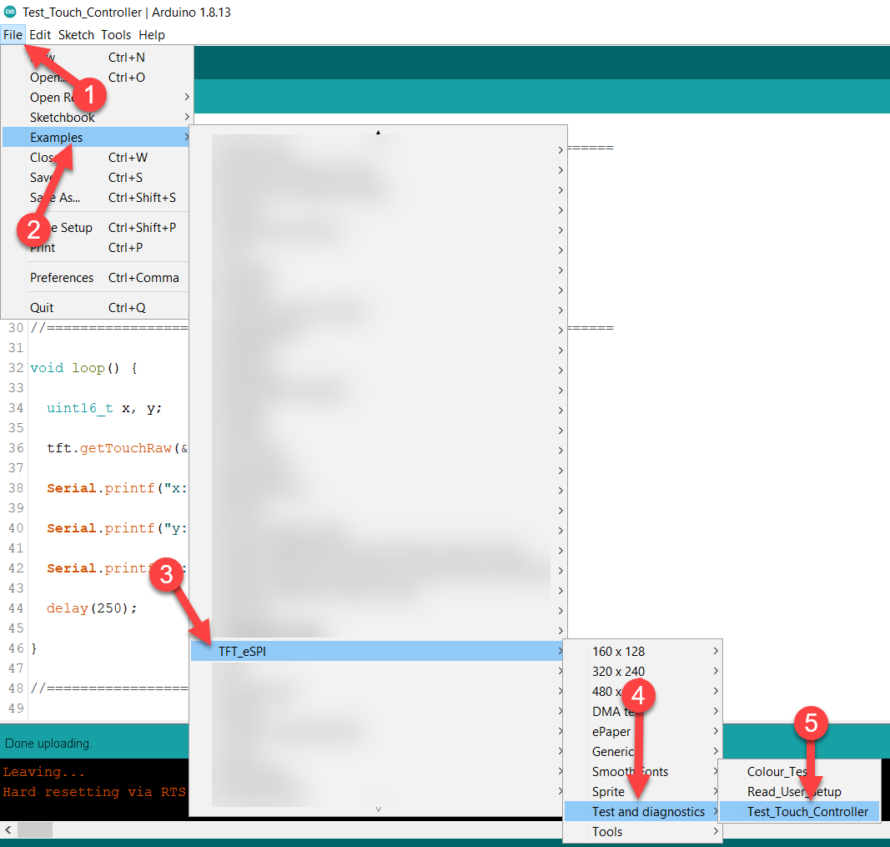Screen dimensions: 890x847
Task: Expand the Smooth Fonts submenu
Action: coord(643,772)
